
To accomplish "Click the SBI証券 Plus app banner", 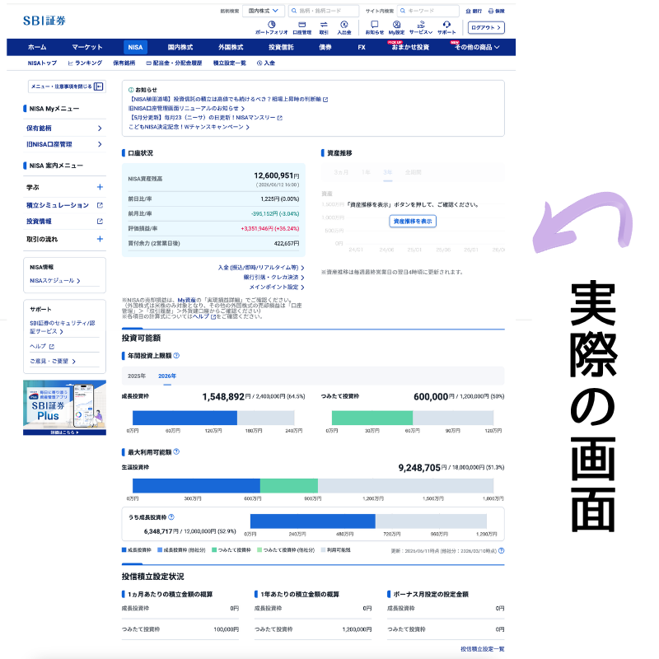I will [x=64, y=408].
